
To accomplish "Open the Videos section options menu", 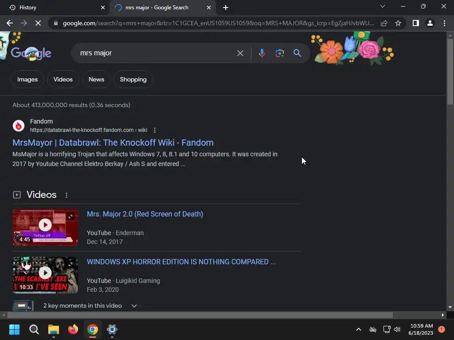I will tap(67, 195).
